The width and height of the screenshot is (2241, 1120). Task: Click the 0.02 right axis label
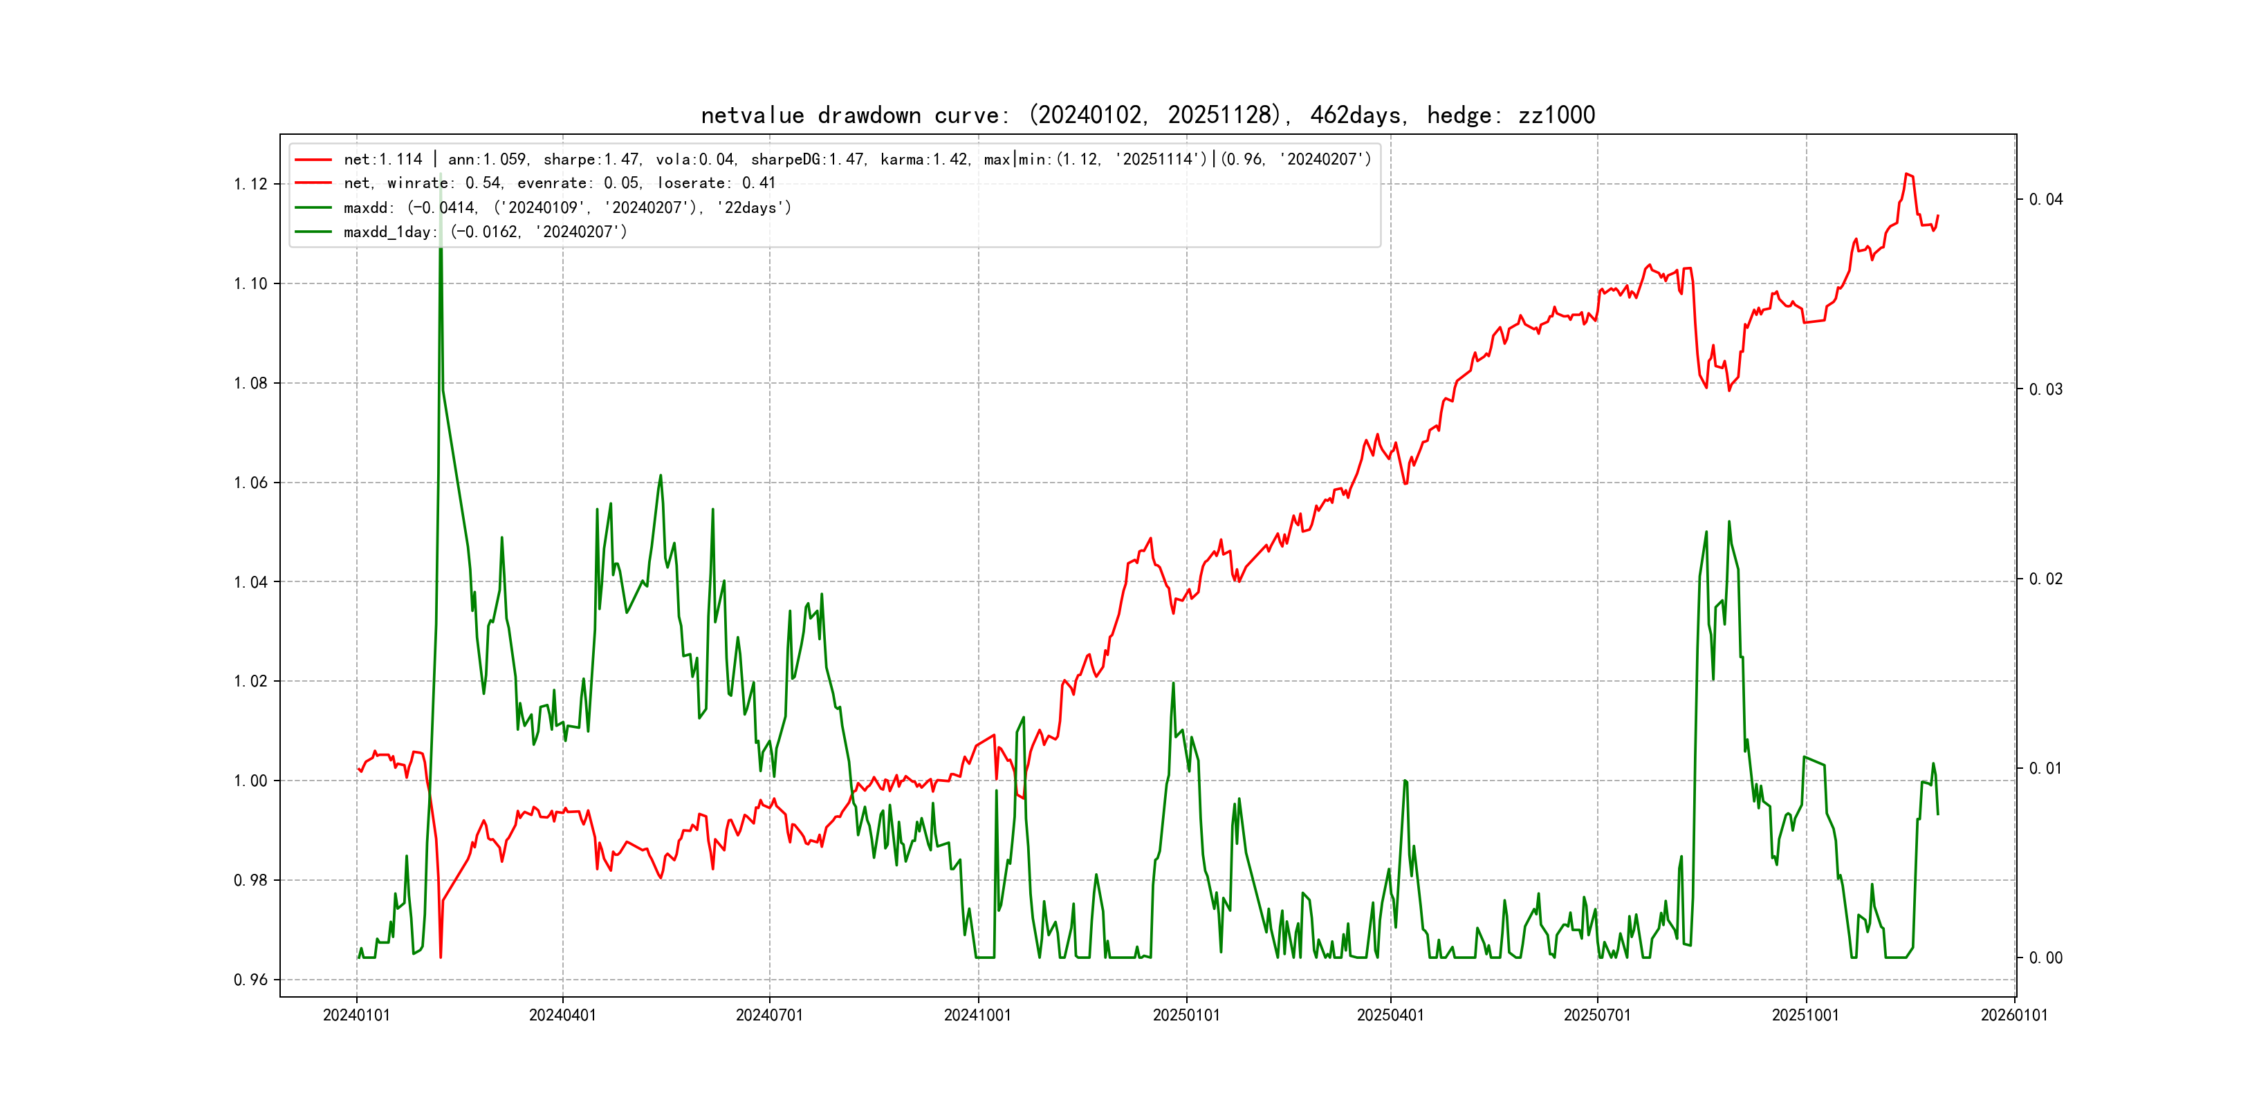coord(2045,579)
